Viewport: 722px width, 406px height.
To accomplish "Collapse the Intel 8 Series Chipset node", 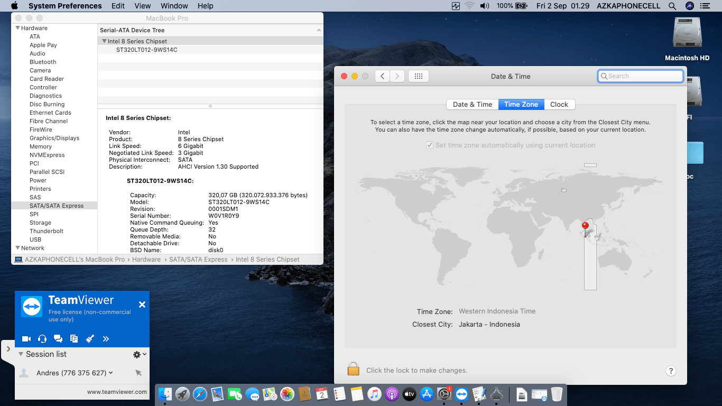I will [x=104, y=41].
